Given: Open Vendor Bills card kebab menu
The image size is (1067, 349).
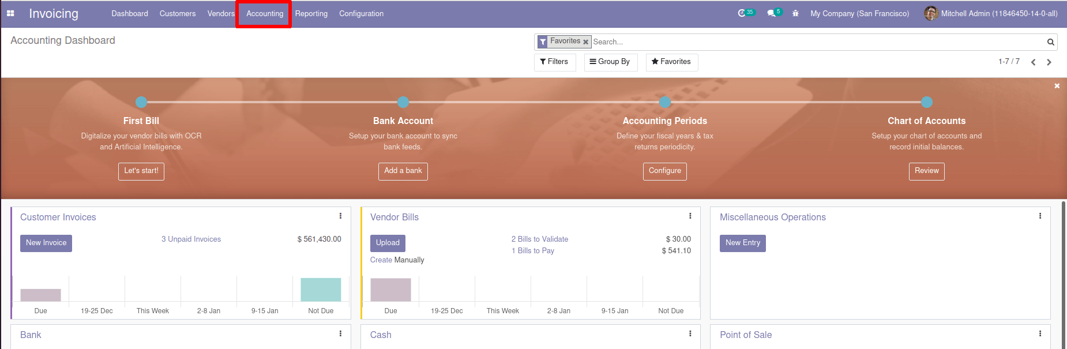Looking at the screenshot, I should pyautogui.click(x=690, y=216).
